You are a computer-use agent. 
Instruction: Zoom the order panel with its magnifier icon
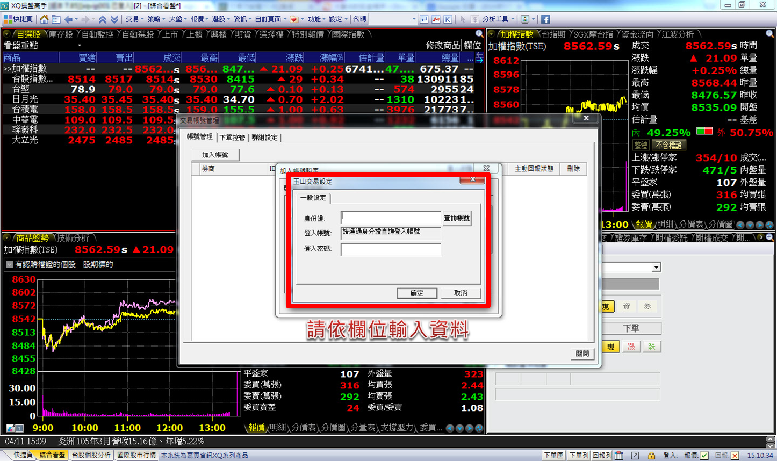[769, 237]
